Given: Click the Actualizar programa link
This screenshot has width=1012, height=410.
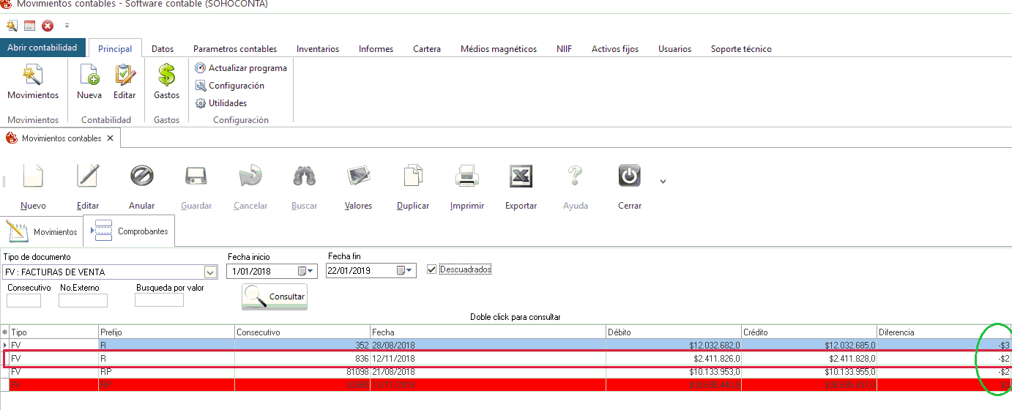Looking at the screenshot, I should pos(247,68).
